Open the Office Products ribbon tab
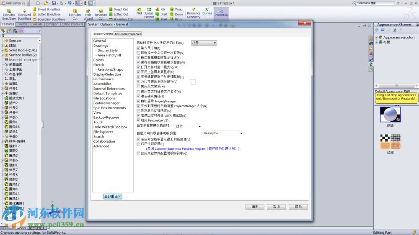 pyautogui.click(x=72, y=24)
